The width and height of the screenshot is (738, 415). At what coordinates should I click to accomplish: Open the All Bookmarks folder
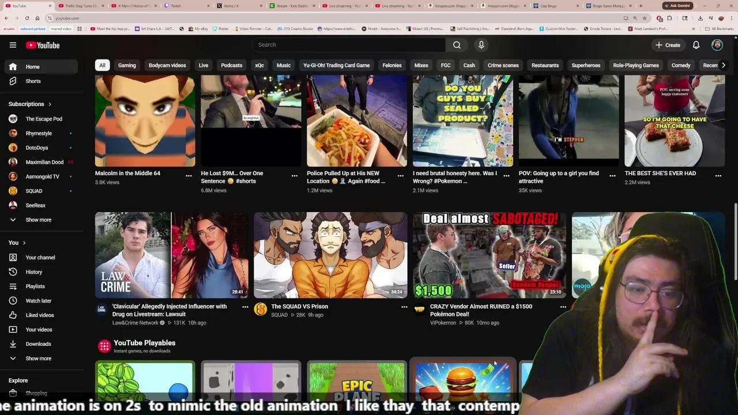coord(720,28)
